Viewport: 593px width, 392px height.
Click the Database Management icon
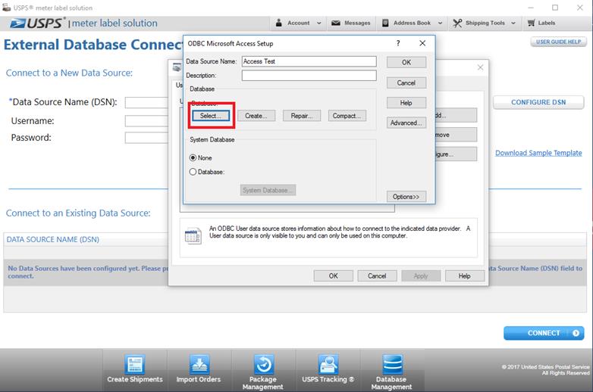point(392,365)
